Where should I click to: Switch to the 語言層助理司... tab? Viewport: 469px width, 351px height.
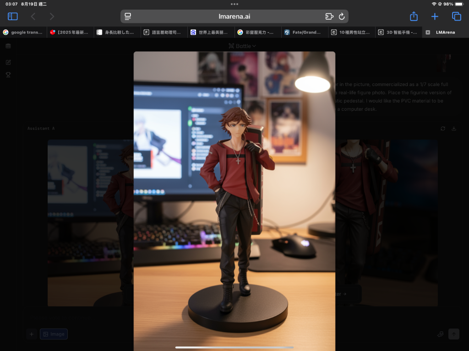164,32
